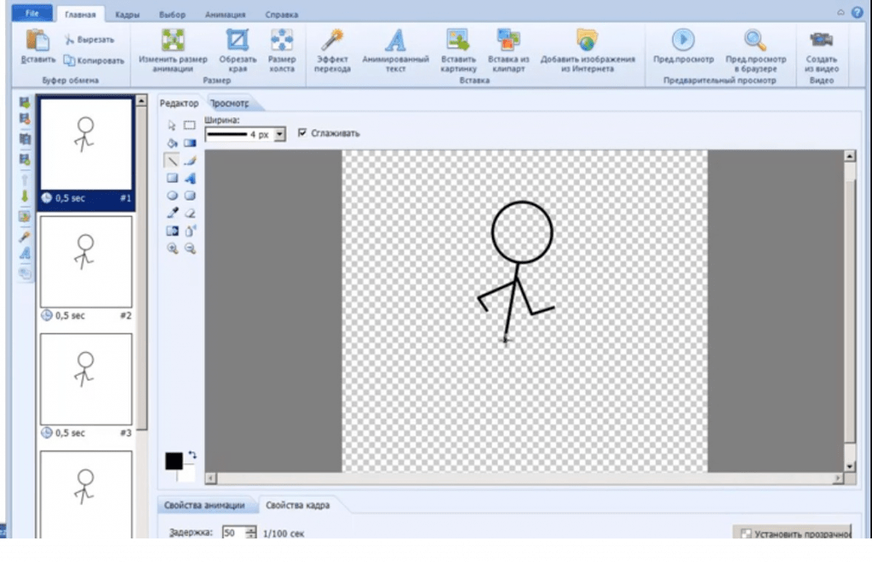
Task: Click Создать из видео button
Action: [822, 50]
